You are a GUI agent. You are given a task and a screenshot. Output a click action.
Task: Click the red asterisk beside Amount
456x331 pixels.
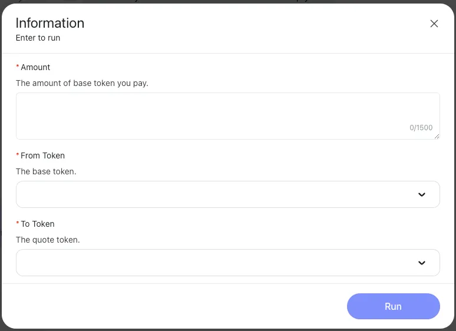pyautogui.click(x=18, y=68)
